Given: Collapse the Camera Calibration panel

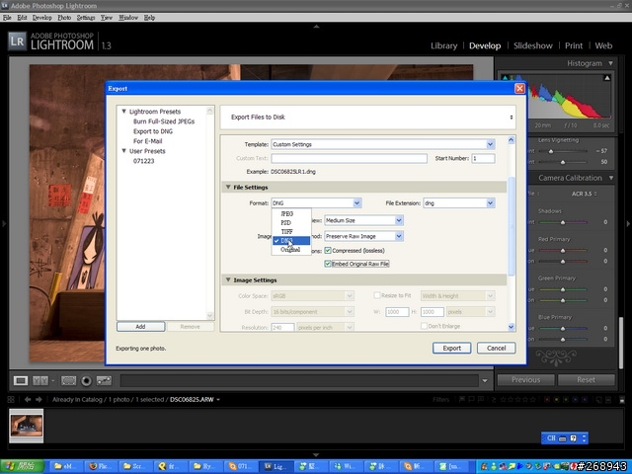Looking at the screenshot, I should coord(611,178).
